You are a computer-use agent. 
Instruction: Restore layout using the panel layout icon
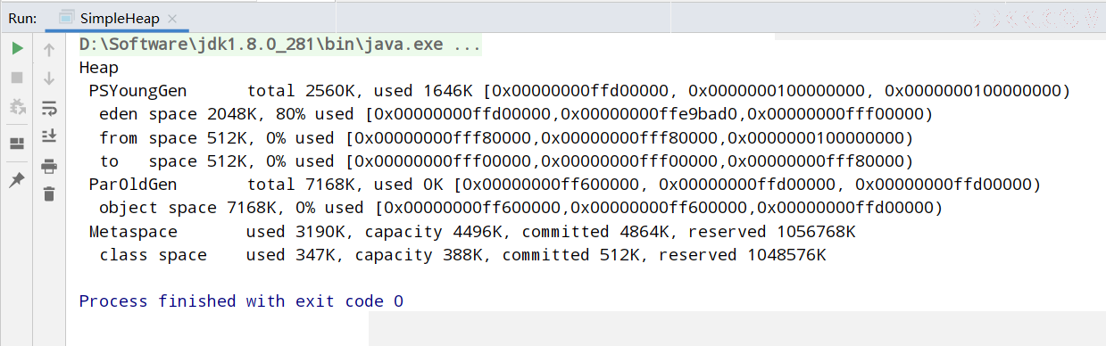17,144
